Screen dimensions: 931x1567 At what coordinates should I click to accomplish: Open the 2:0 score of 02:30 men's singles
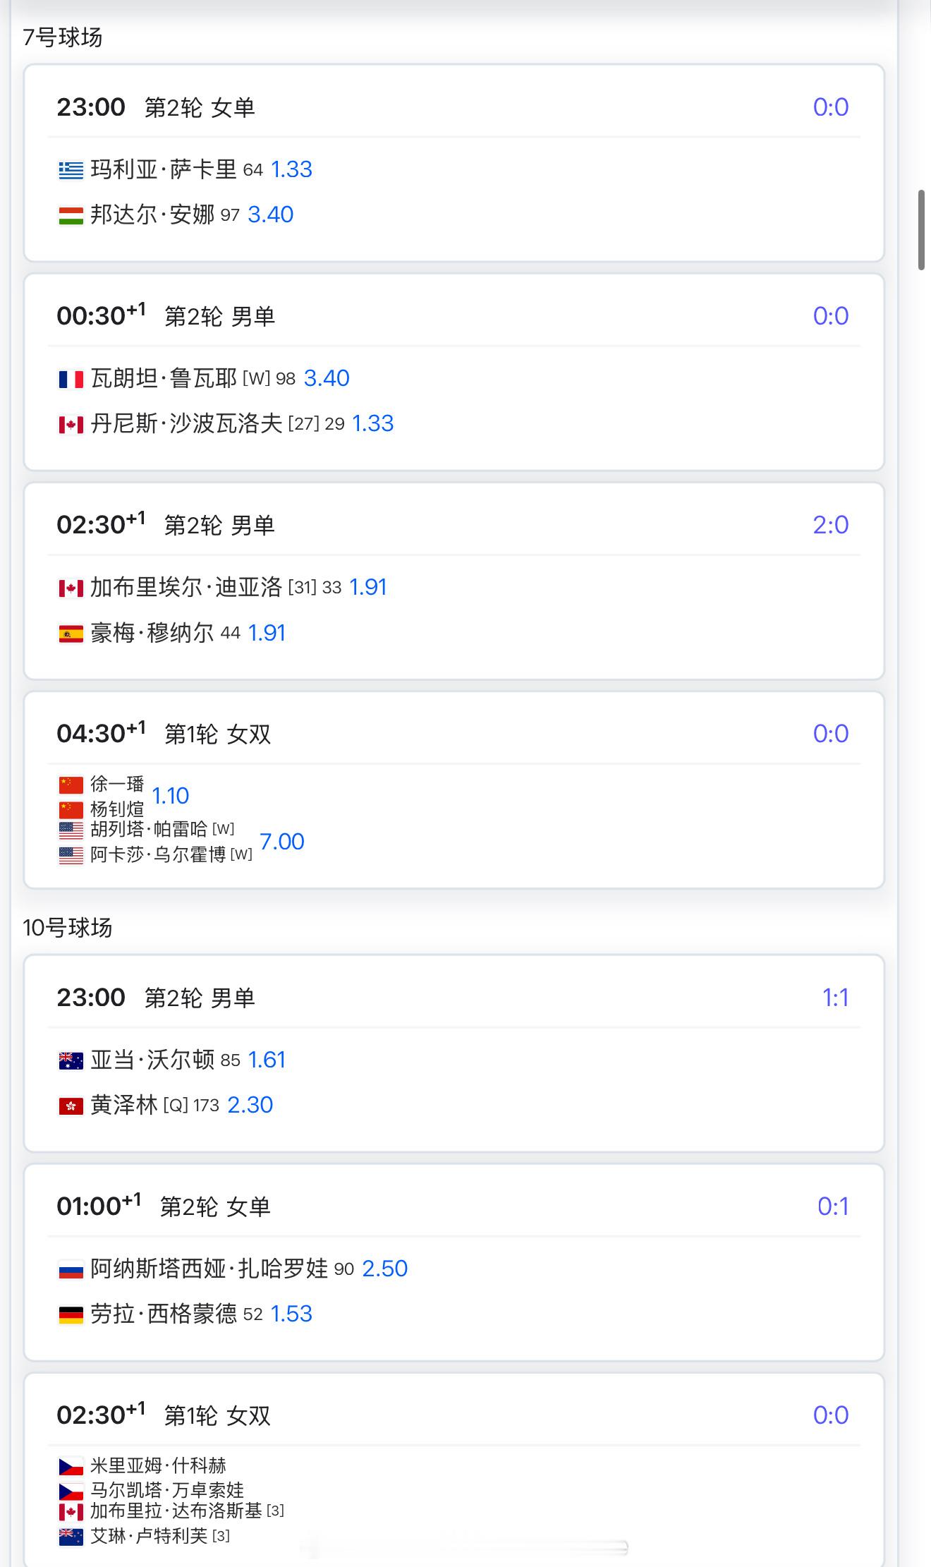pos(831,525)
